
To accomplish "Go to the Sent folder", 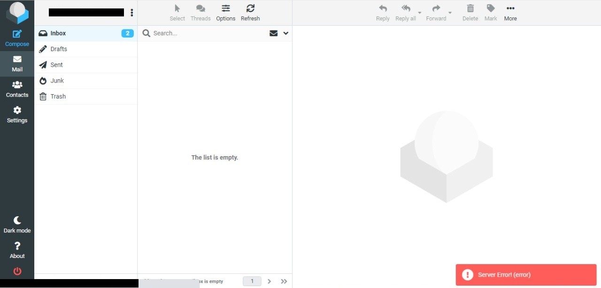I will coord(56,65).
